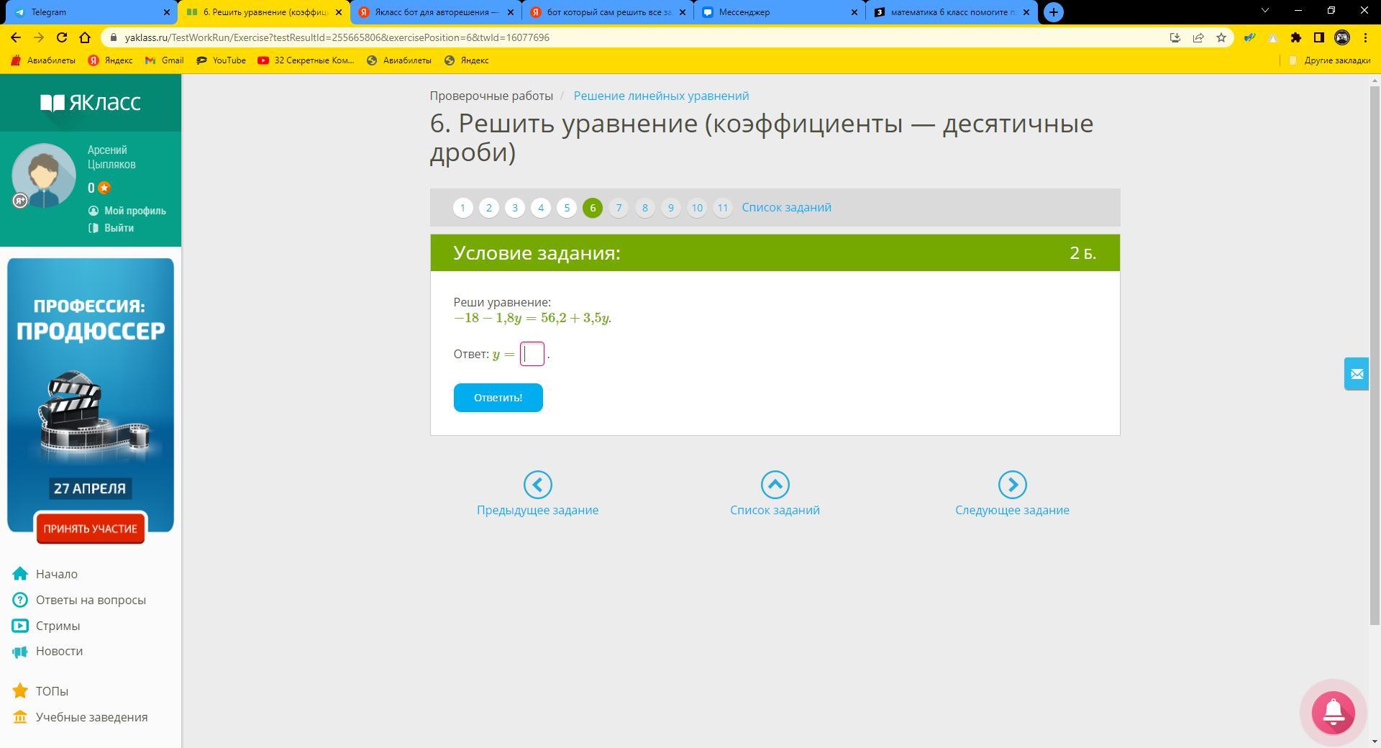The height and width of the screenshot is (748, 1381).
Task: Go to exercise number 7
Action: (619, 208)
